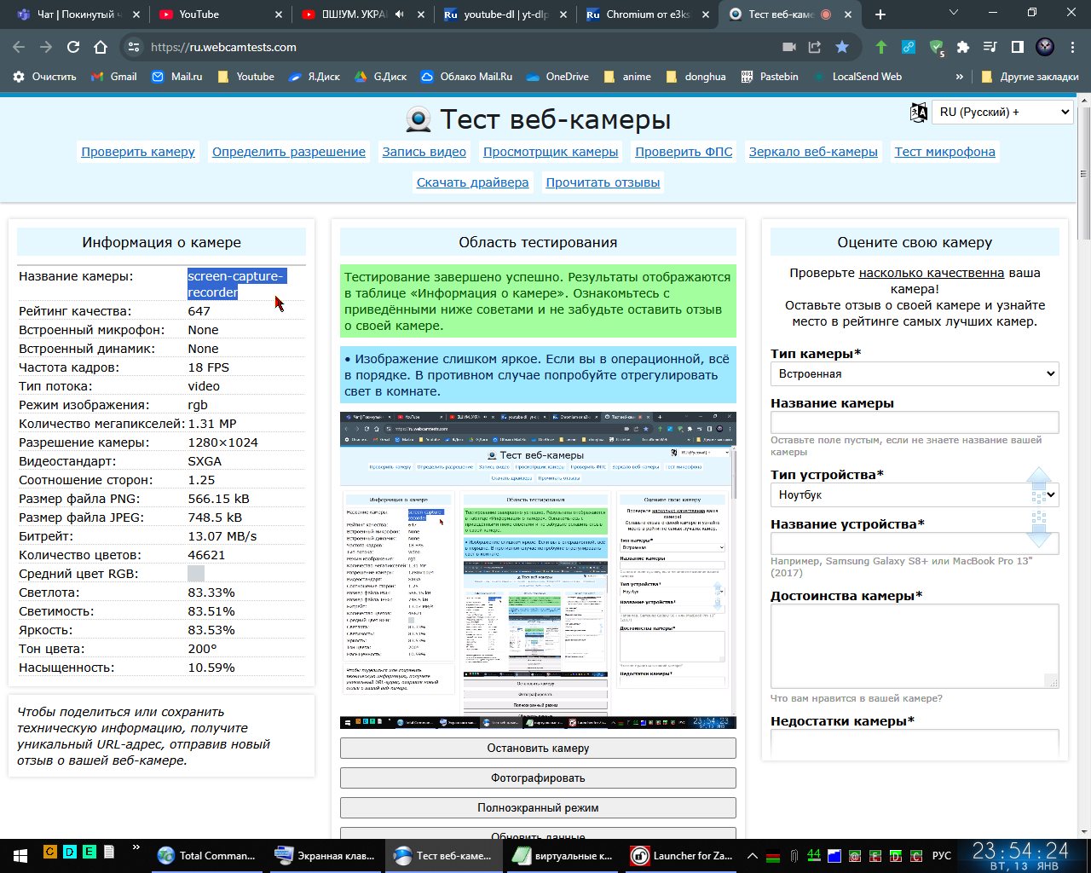Click the Название камеры input field

[x=914, y=423]
